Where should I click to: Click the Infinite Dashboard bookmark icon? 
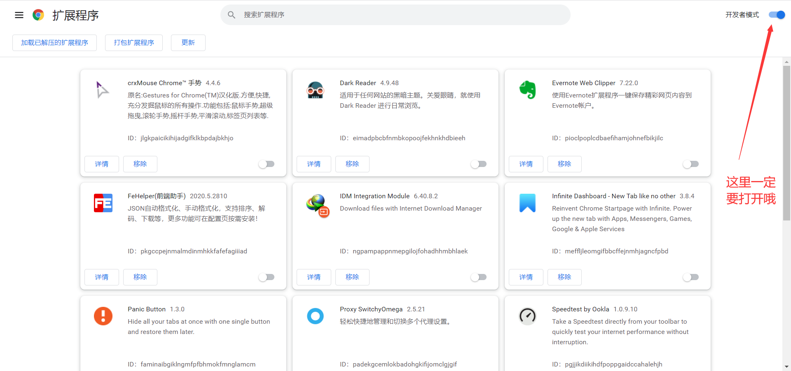tap(527, 203)
